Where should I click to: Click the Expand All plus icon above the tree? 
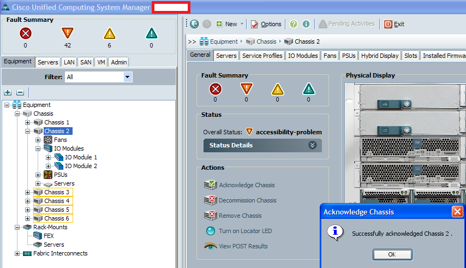[x=8, y=92]
